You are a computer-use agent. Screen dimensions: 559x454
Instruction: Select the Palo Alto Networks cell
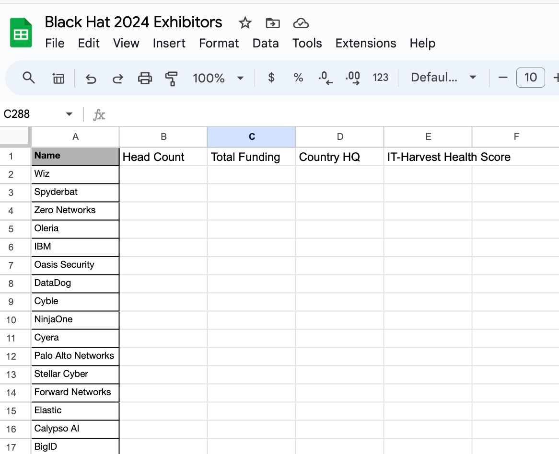pos(75,356)
